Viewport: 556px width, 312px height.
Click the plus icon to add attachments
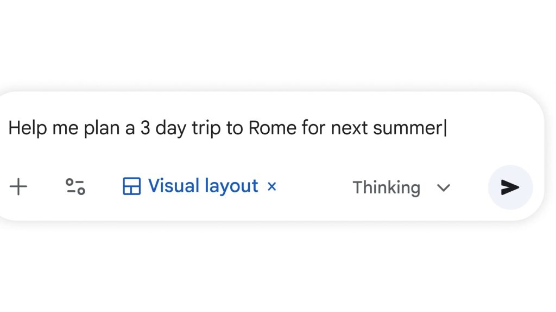click(x=18, y=187)
